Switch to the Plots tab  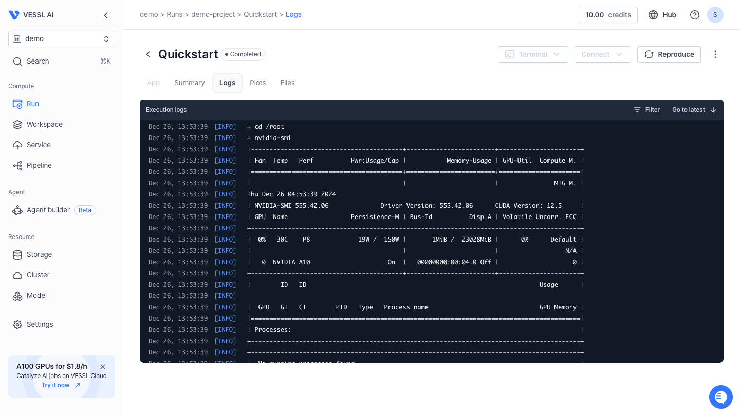click(x=258, y=83)
